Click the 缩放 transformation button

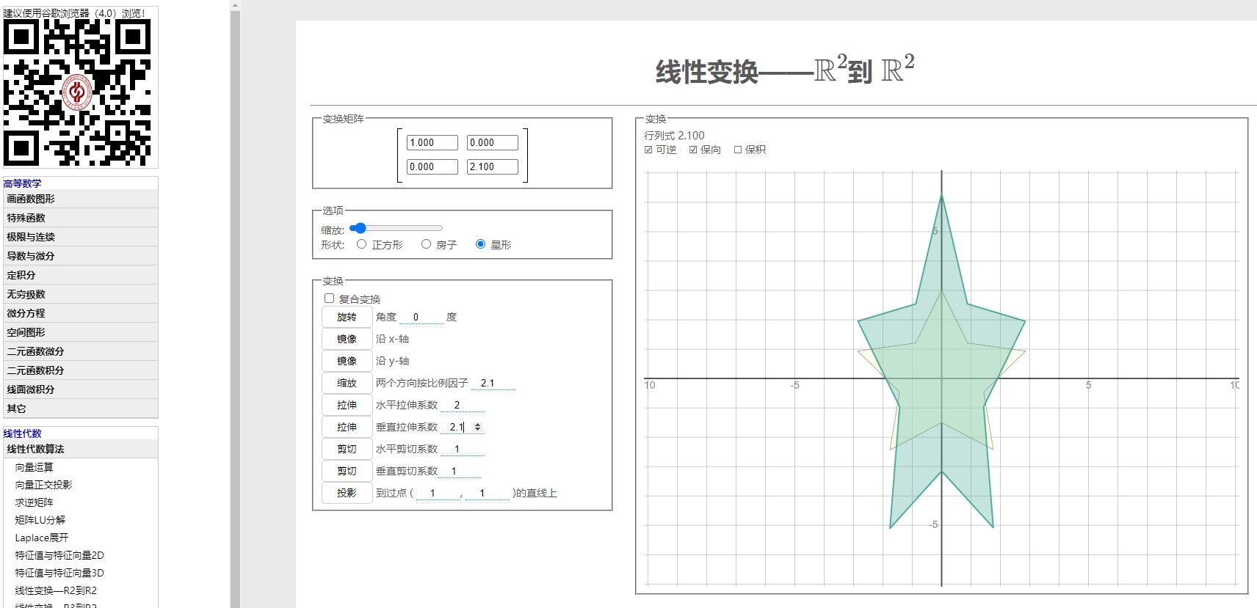click(x=347, y=383)
